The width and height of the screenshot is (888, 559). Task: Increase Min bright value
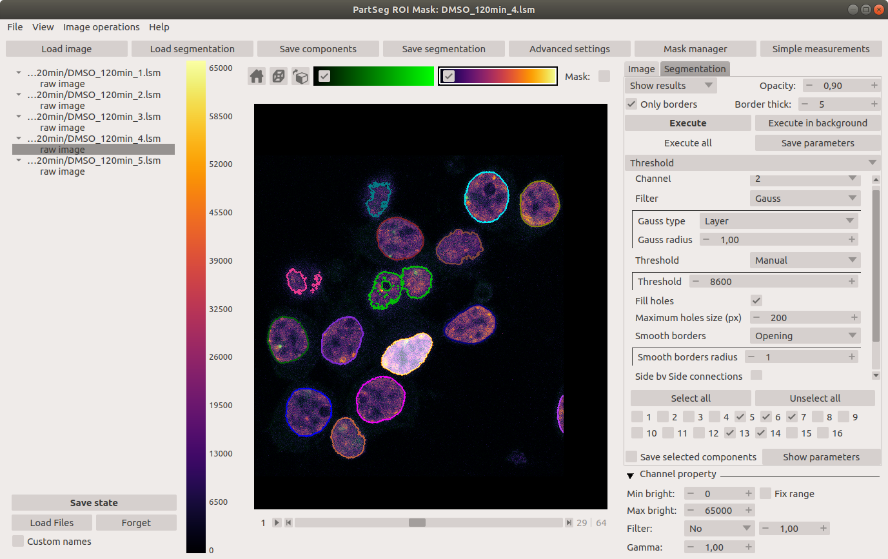[749, 494]
